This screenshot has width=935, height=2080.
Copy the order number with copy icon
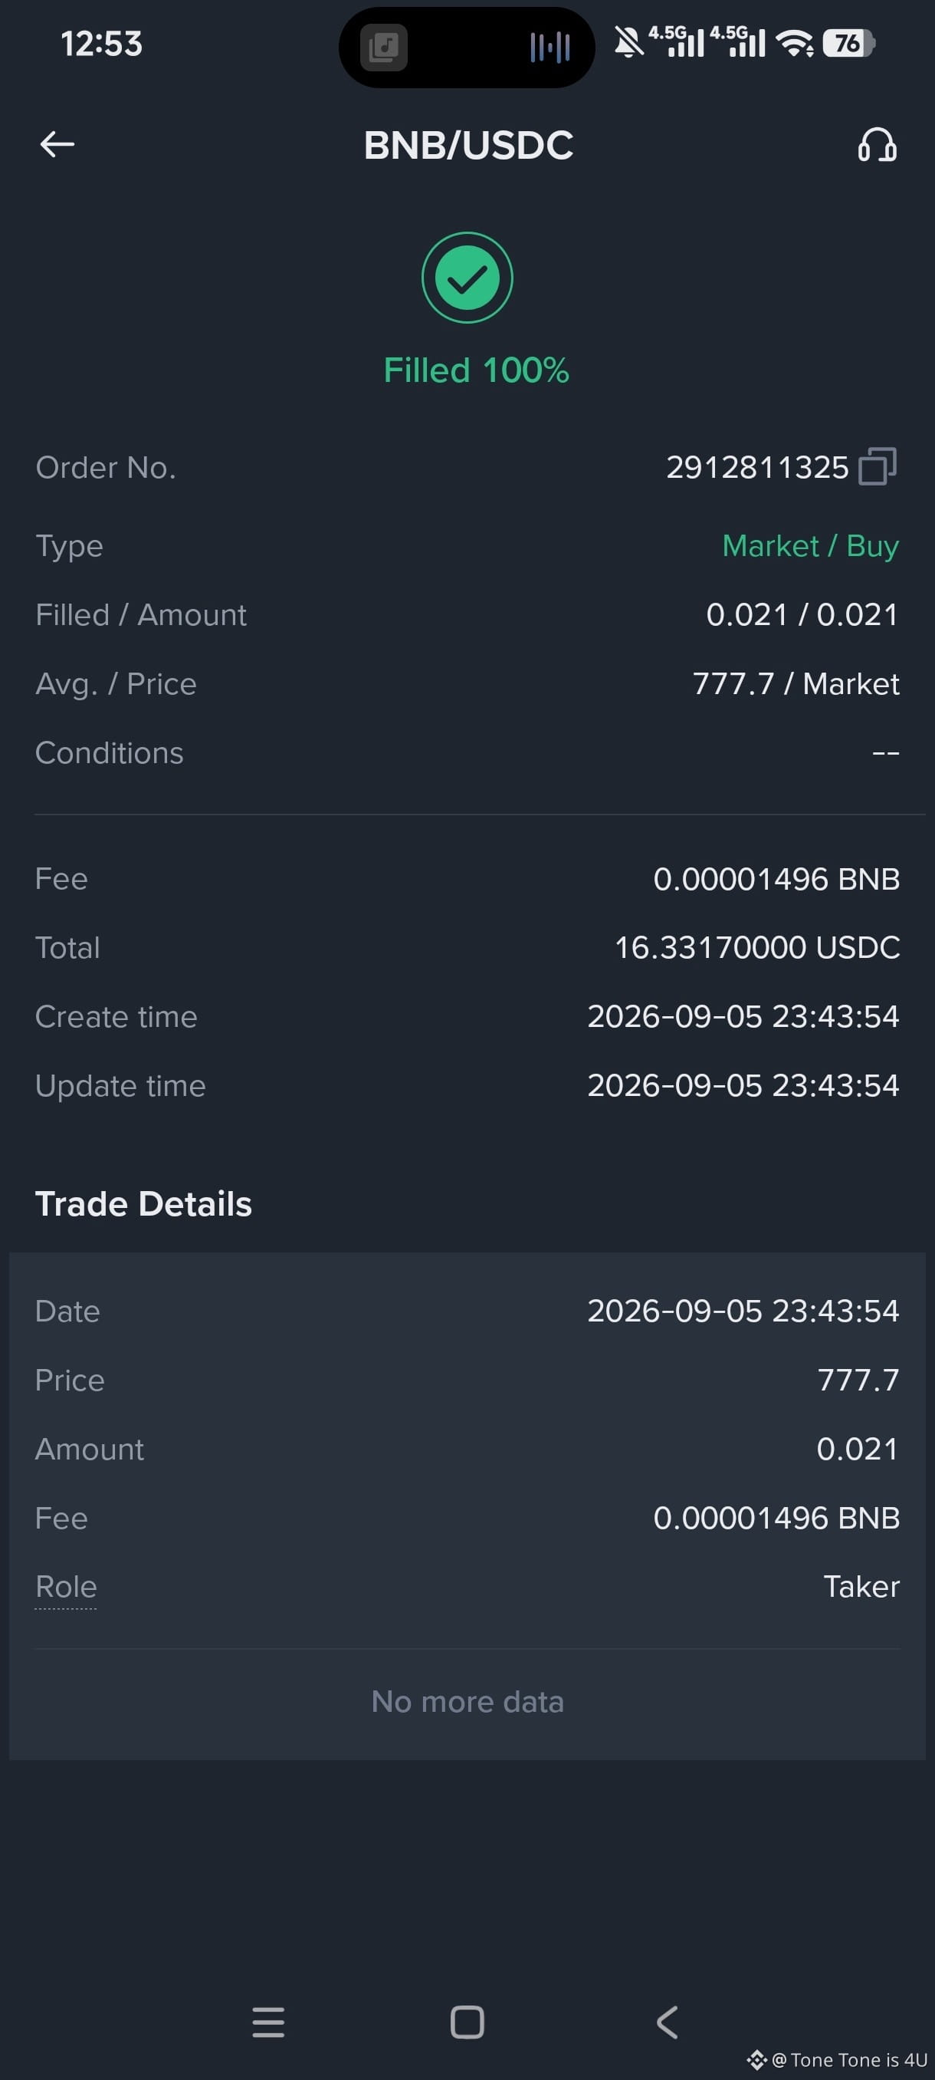click(x=878, y=467)
